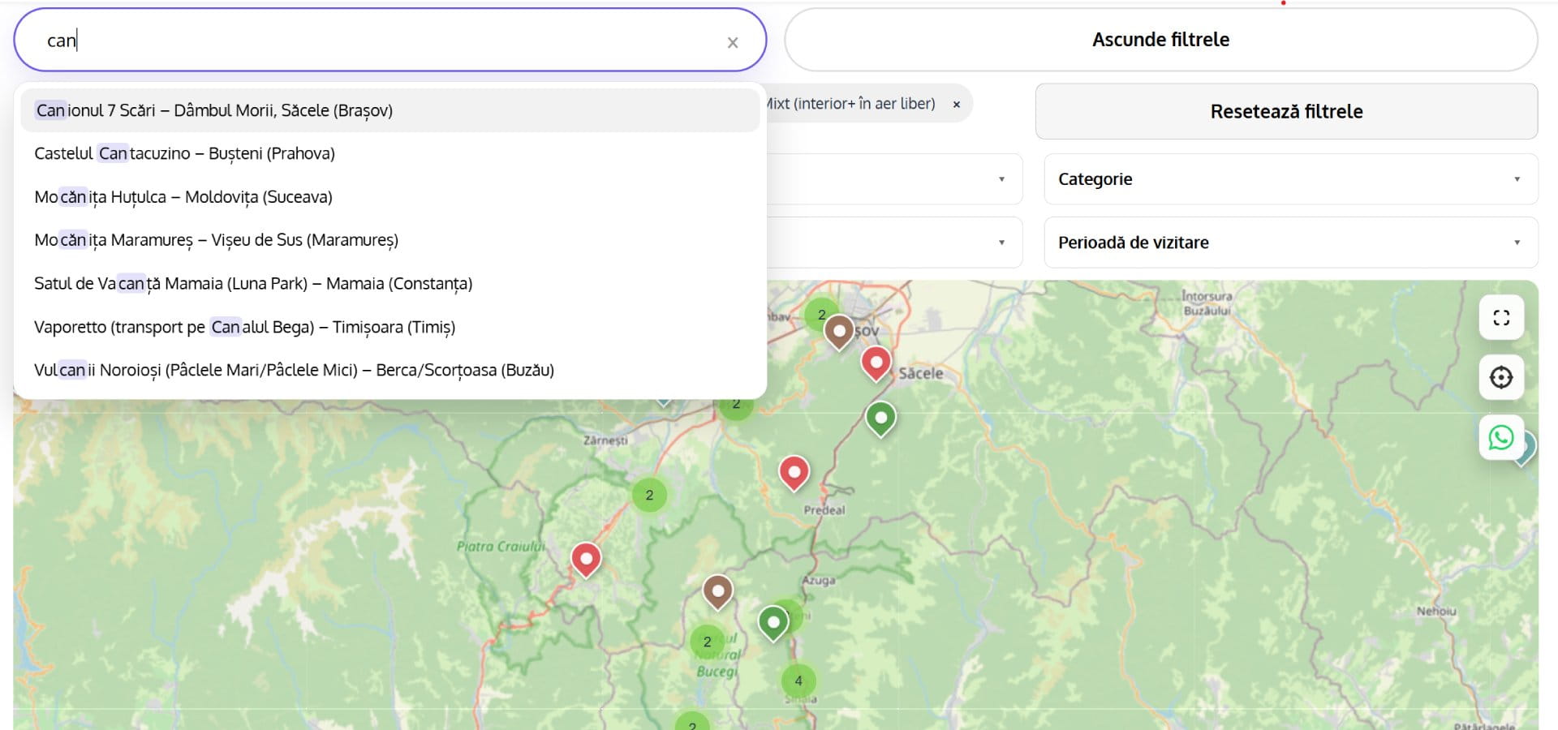
Task: Click the red map pin above Predeal
Action: (794, 472)
